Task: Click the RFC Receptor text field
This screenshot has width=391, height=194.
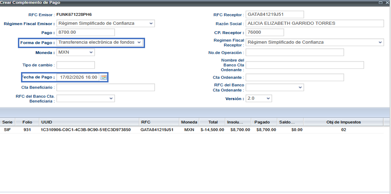Action: 275,14
